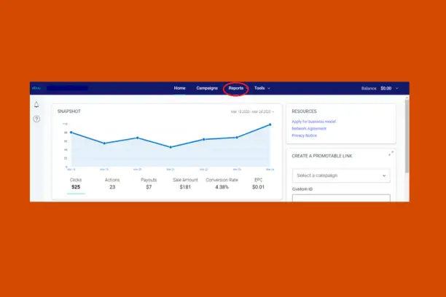Go to the Campaigns tab

(207, 88)
